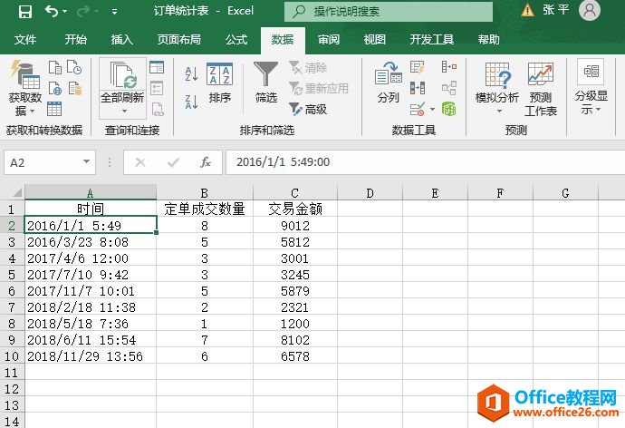
Task: Open the File (文件) tab
Action: point(25,40)
